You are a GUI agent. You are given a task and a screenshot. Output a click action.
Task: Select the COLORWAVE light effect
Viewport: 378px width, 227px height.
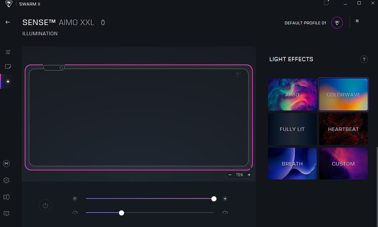click(343, 94)
